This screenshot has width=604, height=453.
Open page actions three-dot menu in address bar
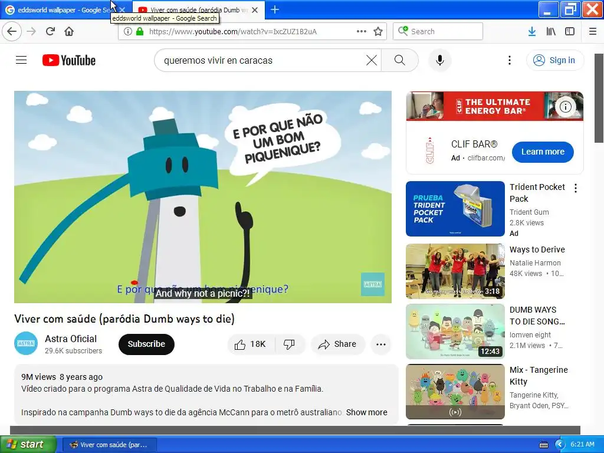362,32
